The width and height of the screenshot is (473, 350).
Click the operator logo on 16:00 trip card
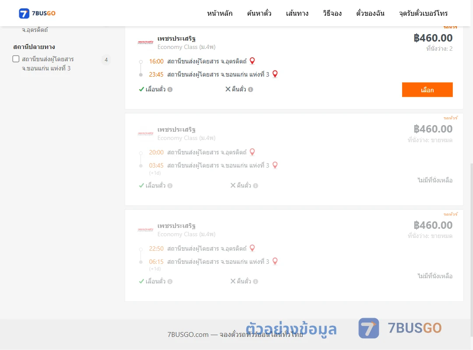point(145,42)
